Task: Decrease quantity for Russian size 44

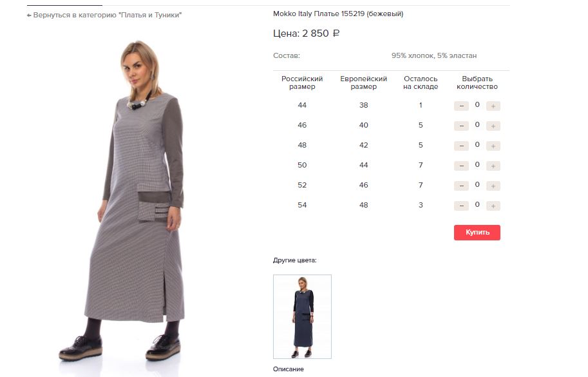Action: 461,106
